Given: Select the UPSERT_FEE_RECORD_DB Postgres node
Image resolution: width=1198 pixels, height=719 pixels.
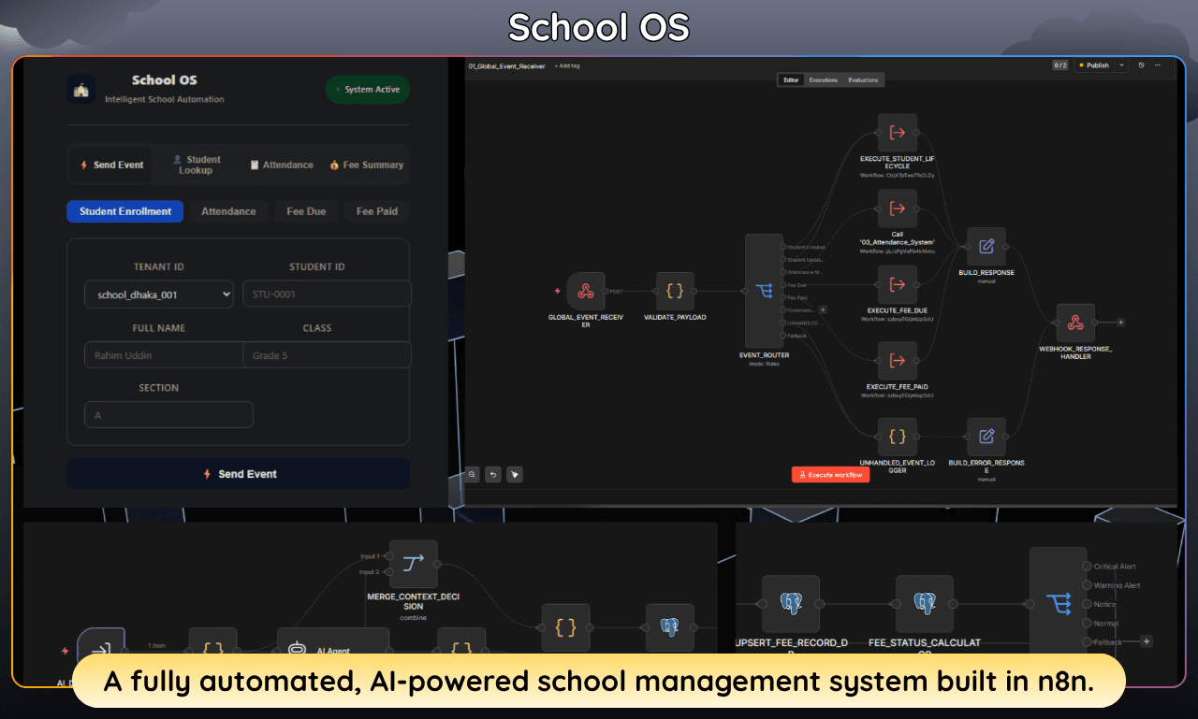Looking at the screenshot, I should (791, 604).
